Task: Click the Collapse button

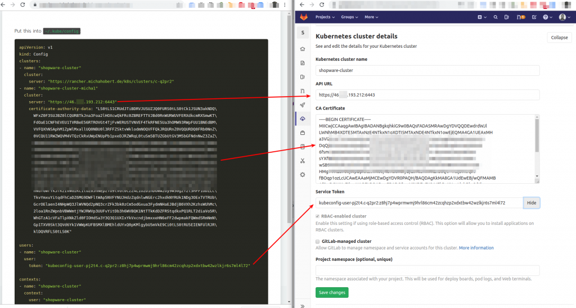Action: pos(560,38)
